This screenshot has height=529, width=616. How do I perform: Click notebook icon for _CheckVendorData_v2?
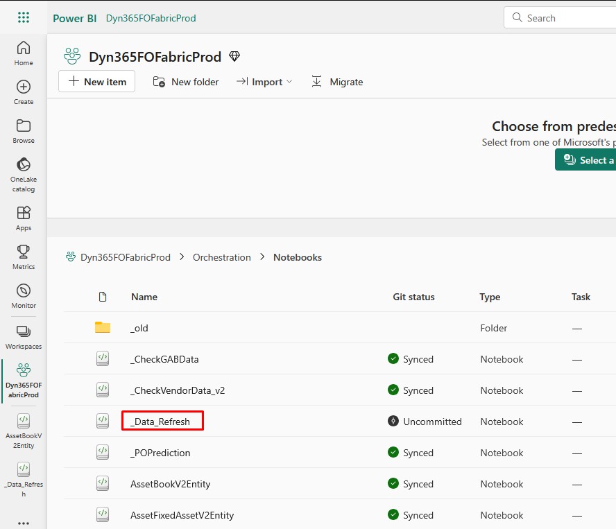[x=103, y=390]
